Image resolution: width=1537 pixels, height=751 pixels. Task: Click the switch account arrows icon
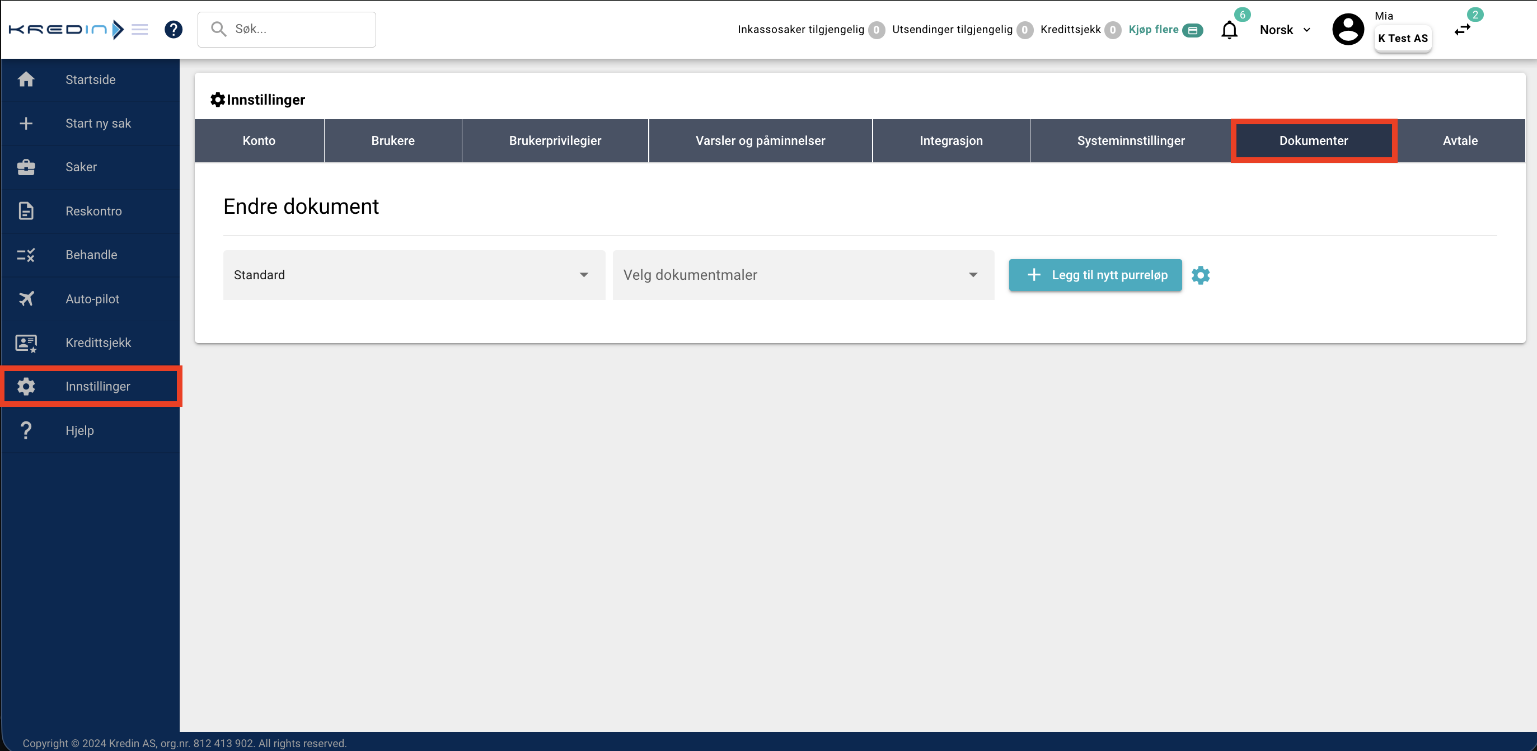tap(1463, 30)
